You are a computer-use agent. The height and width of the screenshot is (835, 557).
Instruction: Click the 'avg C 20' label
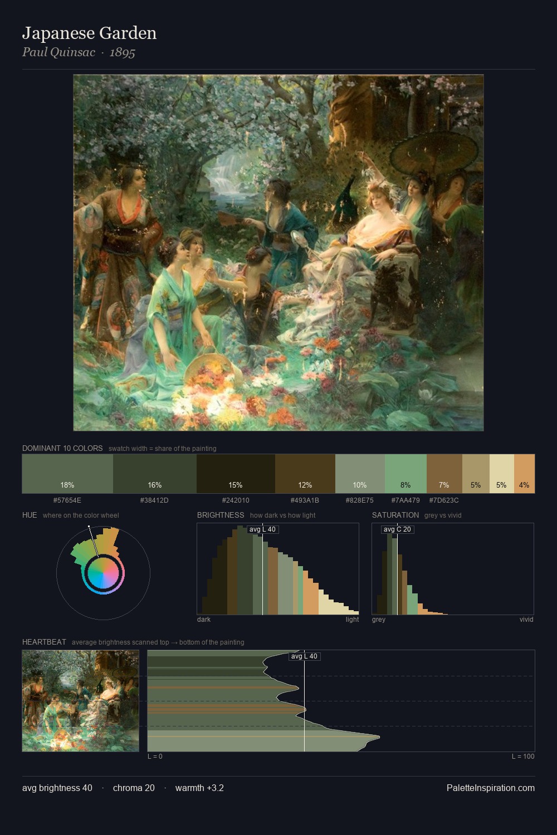click(397, 529)
